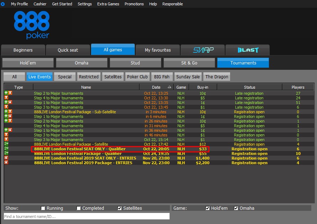Switch to My favourites tab
Screen dimensions: 317x224
click(157, 50)
